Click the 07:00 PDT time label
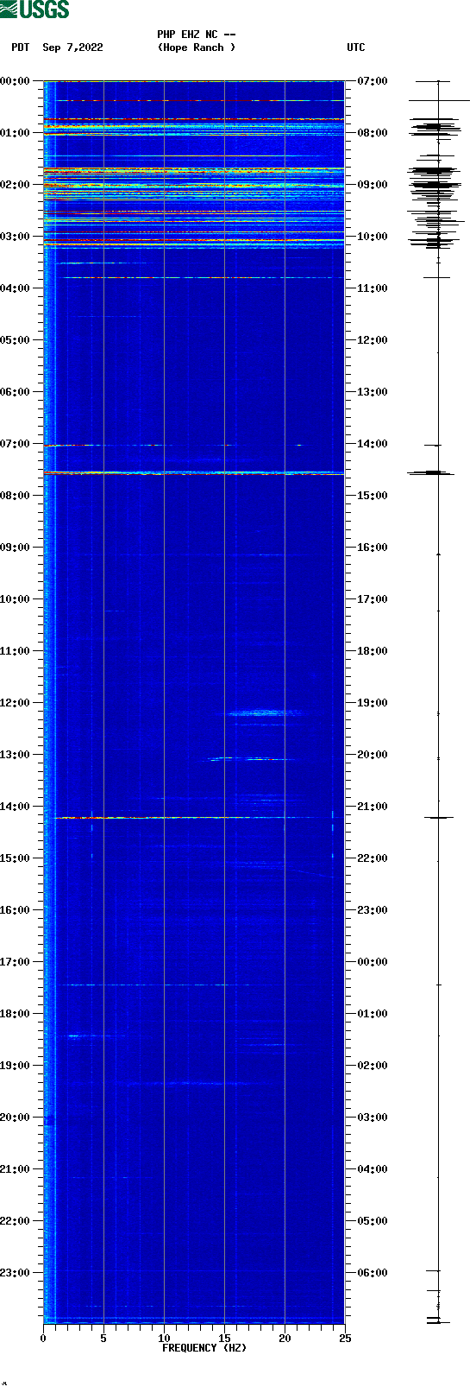Image resolution: width=476 pixels, height=1393 pixels. tap(15, 444)
